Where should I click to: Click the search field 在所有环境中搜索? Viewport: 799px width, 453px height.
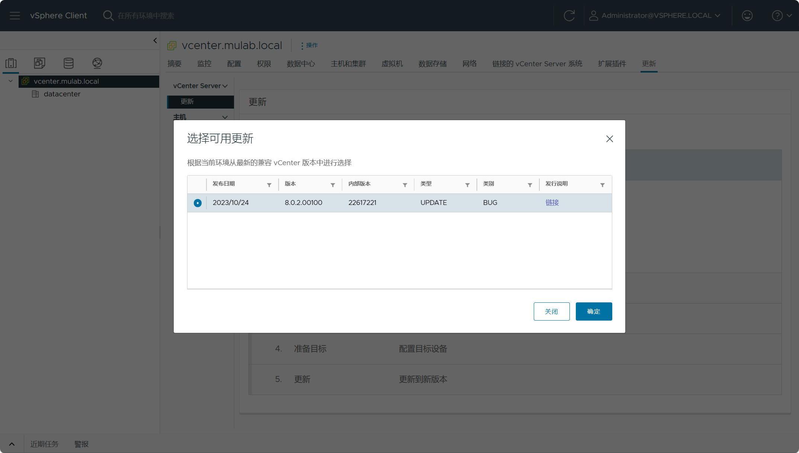pyautogui.click(x=146, y=16)
